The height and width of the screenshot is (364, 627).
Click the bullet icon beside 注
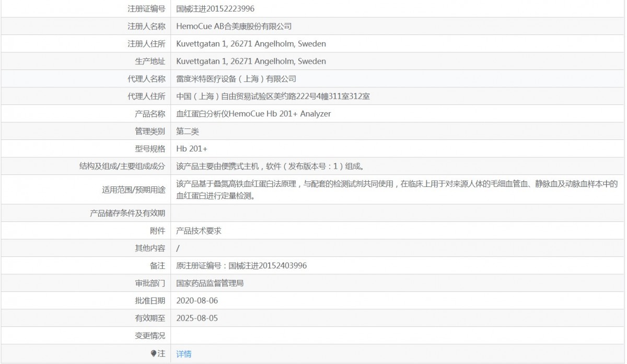coord(154,354)
